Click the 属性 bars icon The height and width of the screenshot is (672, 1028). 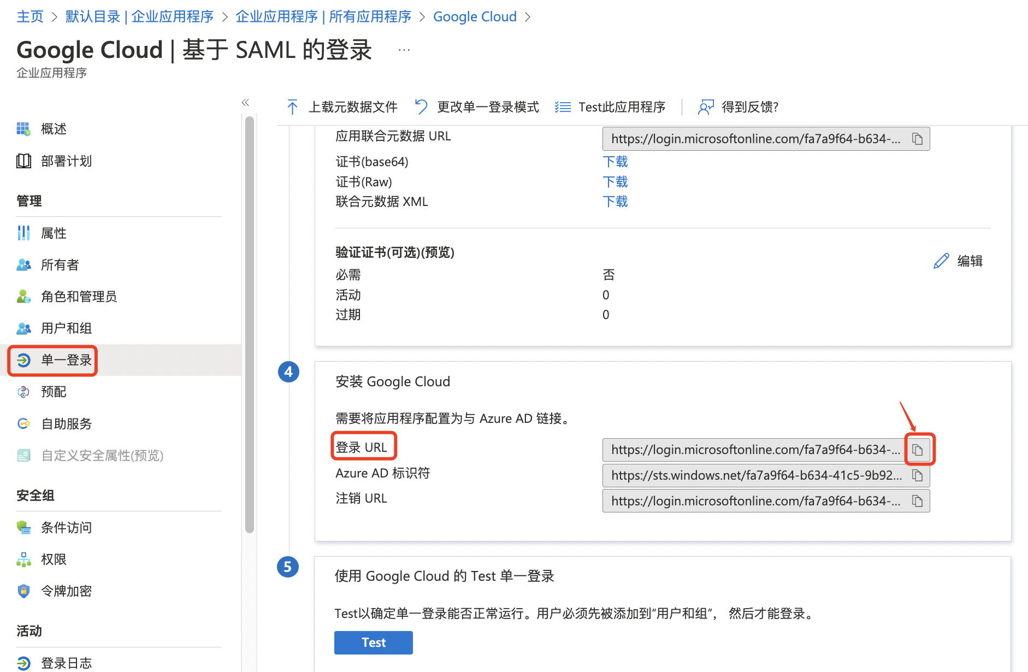(x=23, y=233)
